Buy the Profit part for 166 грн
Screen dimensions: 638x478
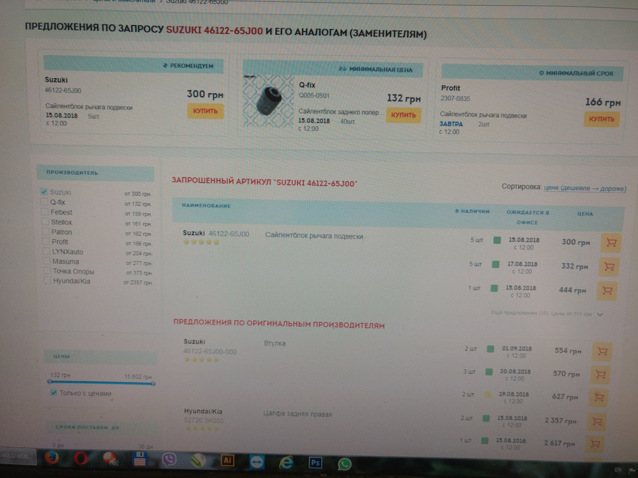pyautogui.click(x=601, y=119)
